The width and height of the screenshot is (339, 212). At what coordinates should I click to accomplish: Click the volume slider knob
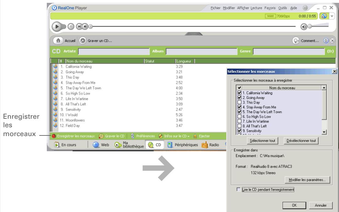pyautogui.click(x=310, y=26)
